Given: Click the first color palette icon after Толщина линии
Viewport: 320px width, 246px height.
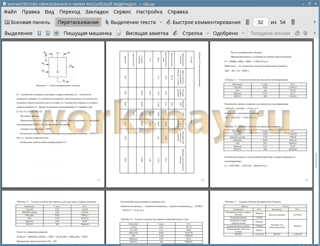Looking at the screenshot, I should [x=297, y=33].
